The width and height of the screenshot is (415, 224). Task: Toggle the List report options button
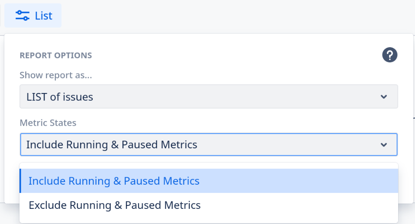(33, 16)
